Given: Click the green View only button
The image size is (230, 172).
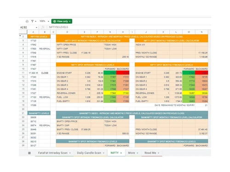Looking at the screenshot, I should coord(62,21).
